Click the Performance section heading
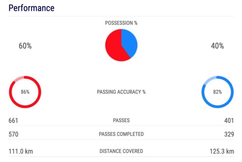The height and width of the screenshot is (162, 242). [x=31, y=8]
